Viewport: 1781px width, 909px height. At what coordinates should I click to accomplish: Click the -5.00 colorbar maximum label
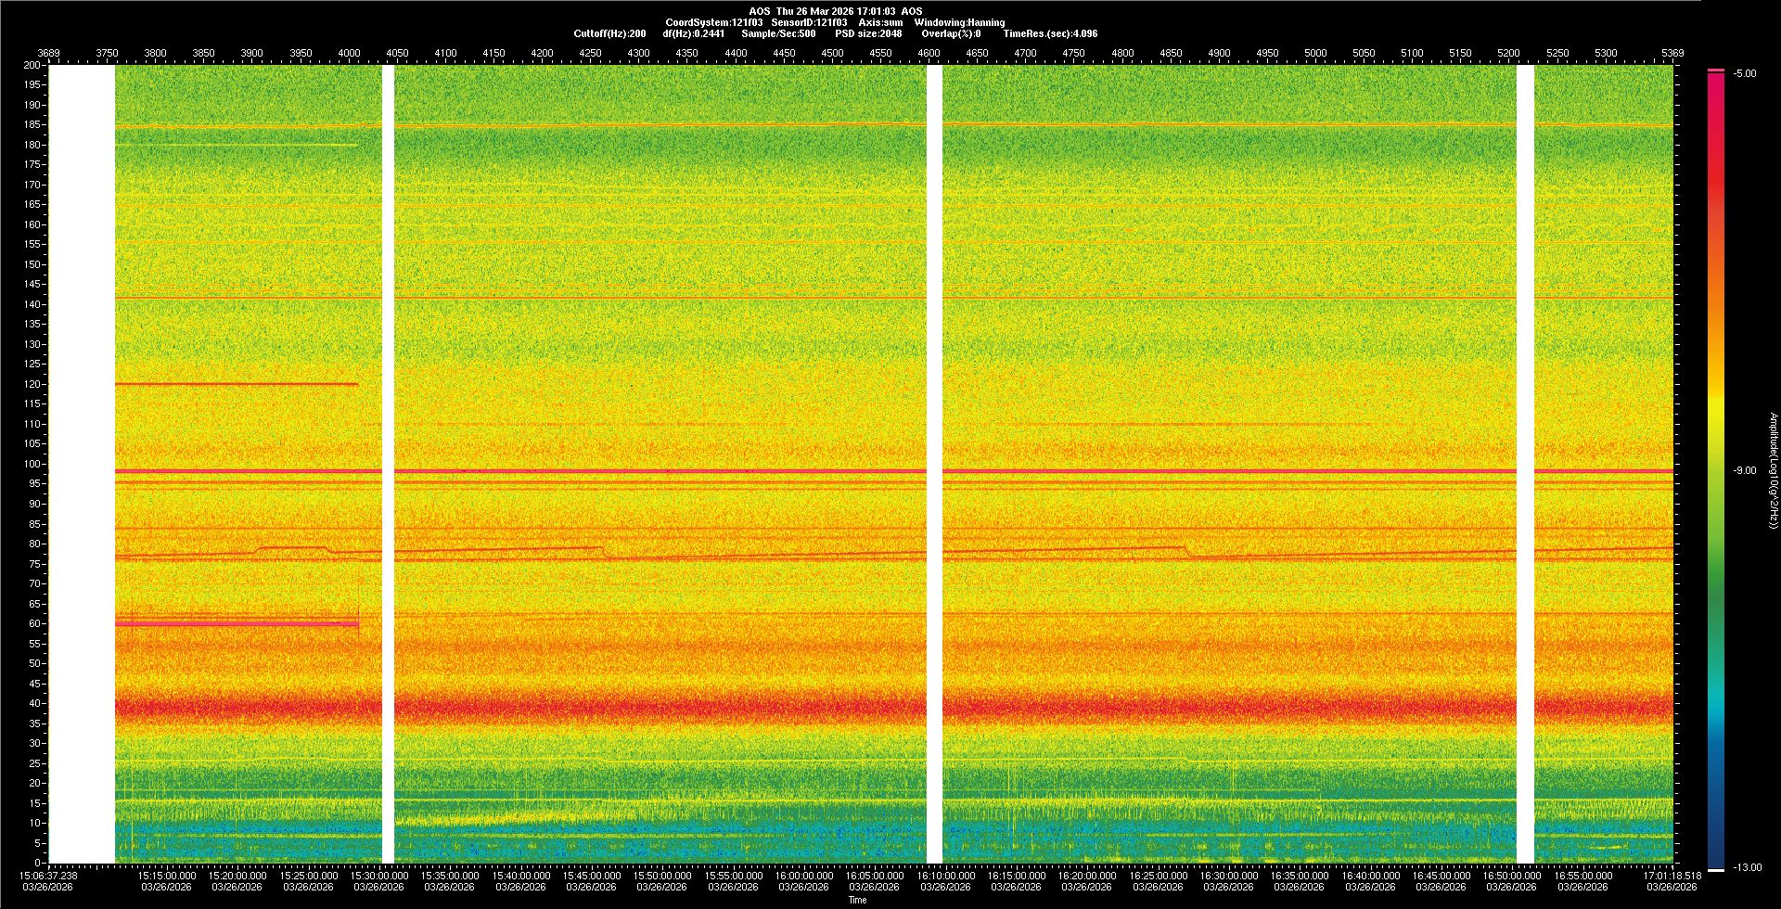pyautogui.click(x=1744, y=73)
